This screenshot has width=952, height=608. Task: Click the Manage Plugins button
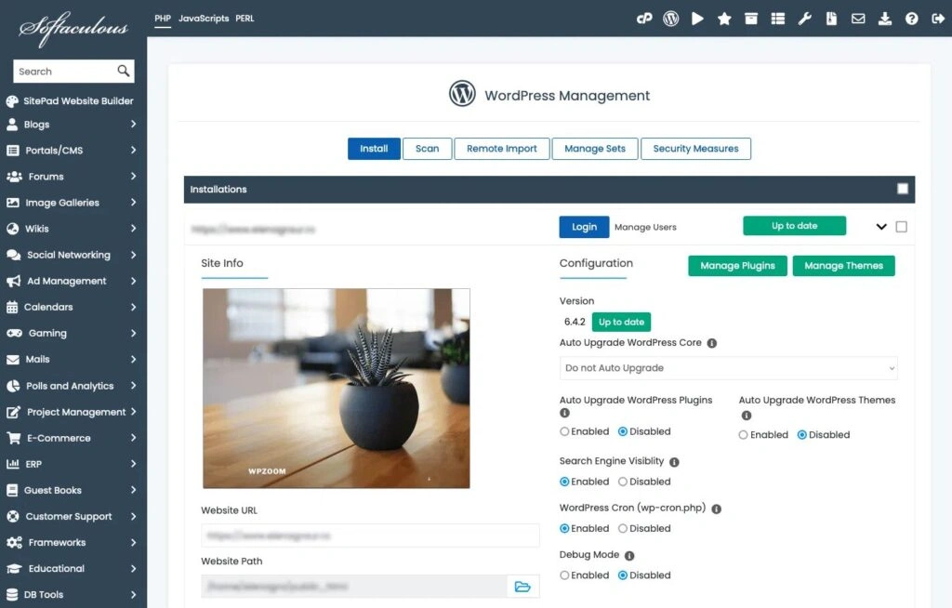(x=737, y=266)
